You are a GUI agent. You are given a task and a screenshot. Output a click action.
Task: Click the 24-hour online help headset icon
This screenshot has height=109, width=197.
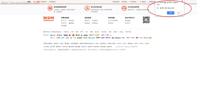(x=124, y=8)
